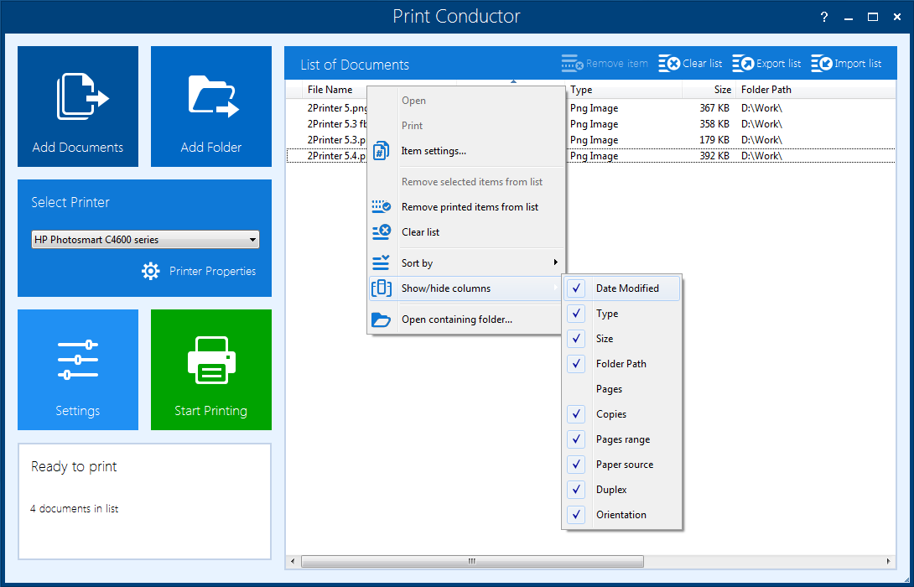Uncheck the Duplex column checkbox
The height and width of the screenshot is (587, 914).
coord(576,490)
